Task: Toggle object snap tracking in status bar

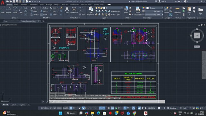Action: tap(100, 108)
